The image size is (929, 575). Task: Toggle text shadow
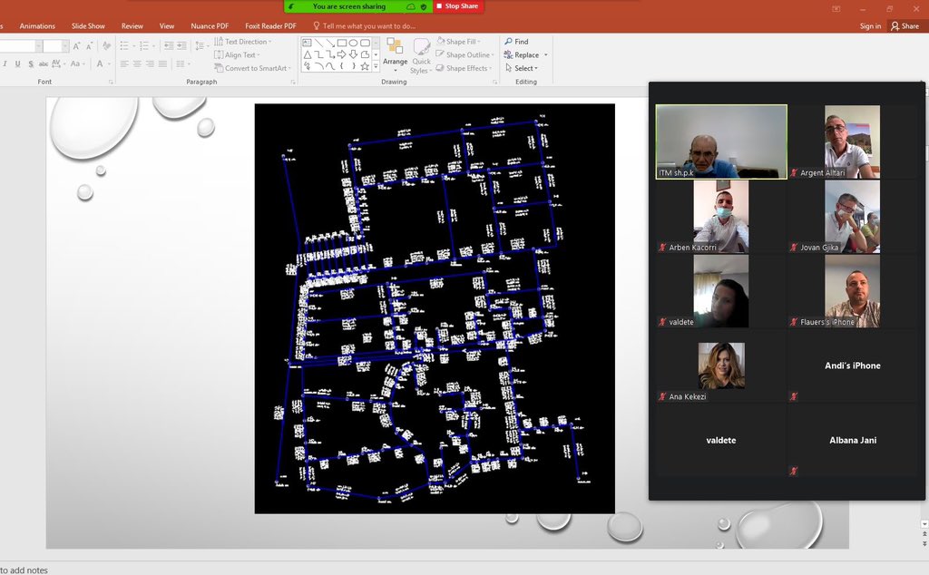click(31, 64)
